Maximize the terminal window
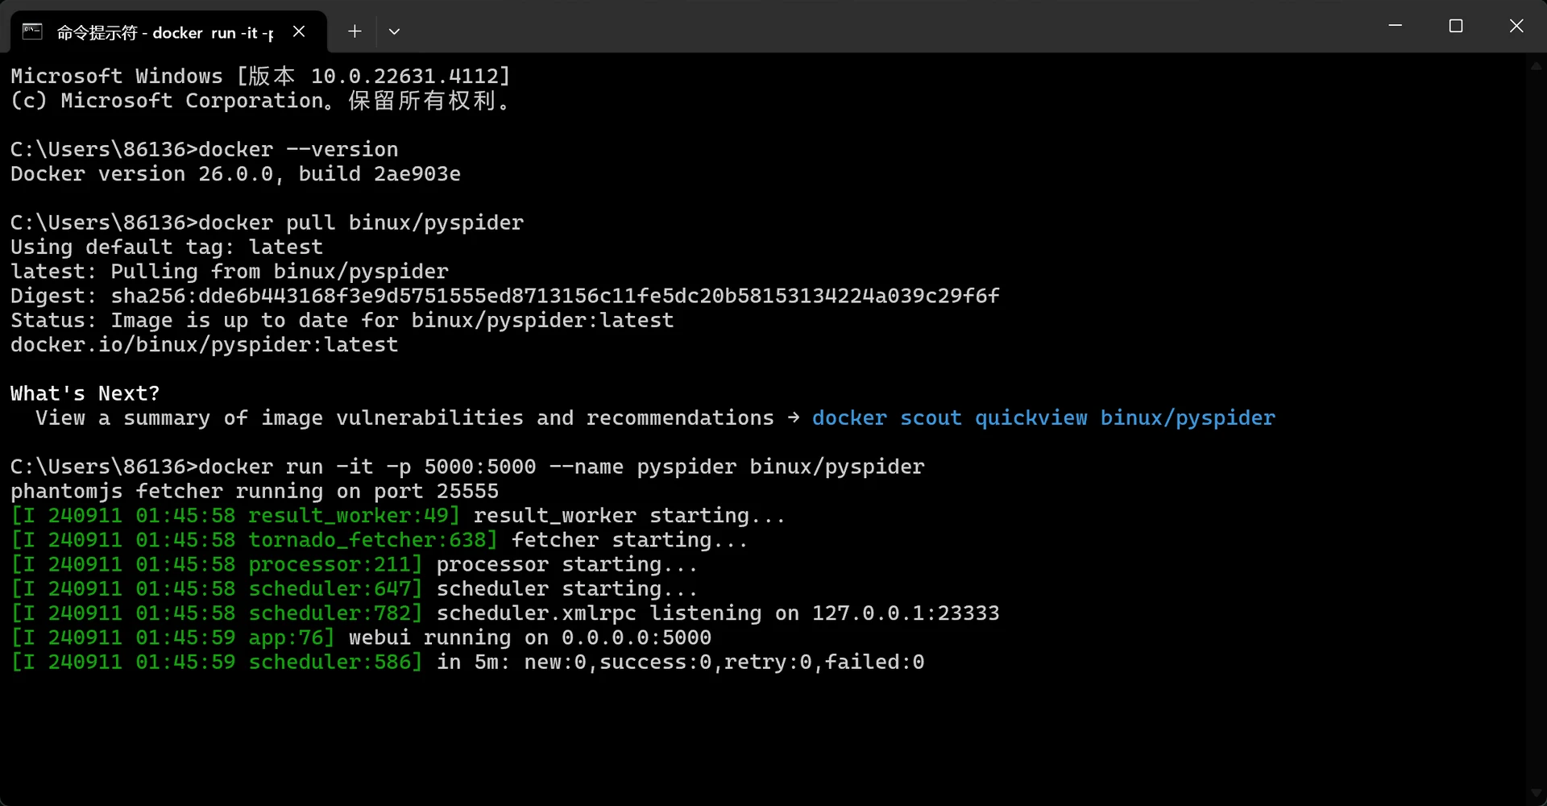The image size is (1547, 806). (x=1456, y=26)
